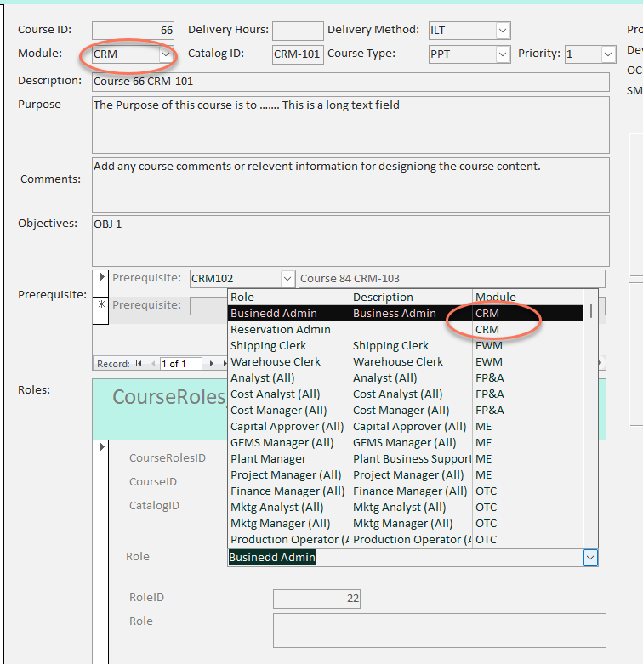Select Businedd Admin in role list
The height and width of the screenshot is (664, 643).
406,314
